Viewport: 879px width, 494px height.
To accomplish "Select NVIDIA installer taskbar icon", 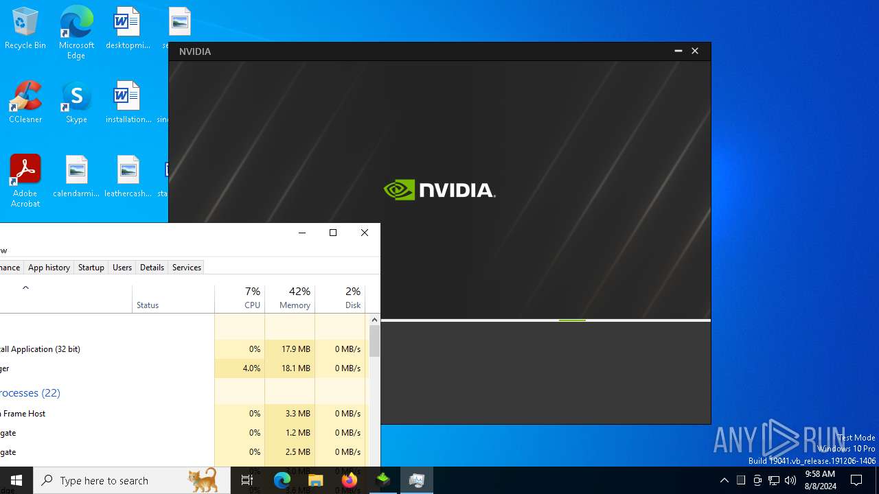I will (383, 480).
